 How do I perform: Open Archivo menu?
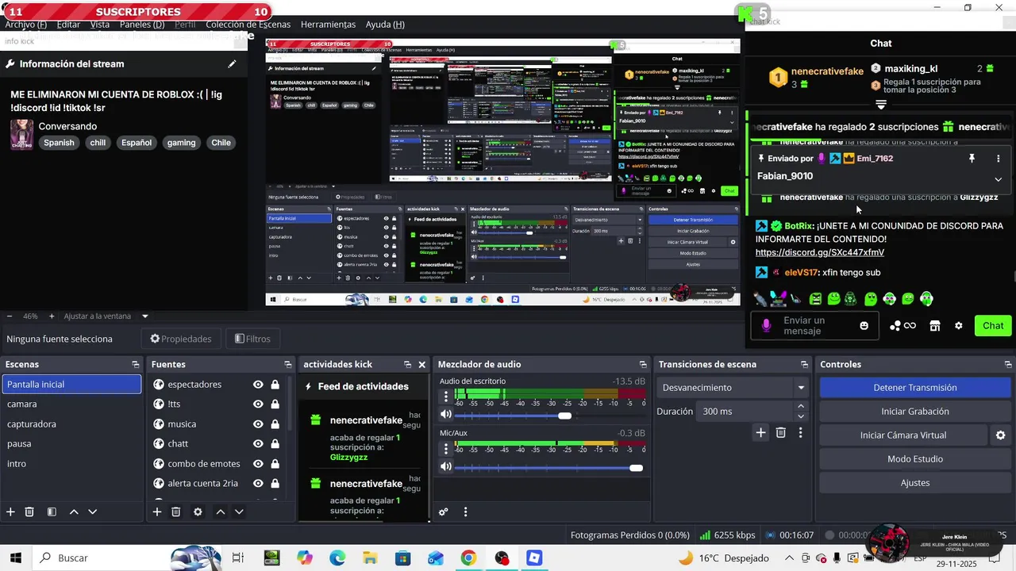(25, 25)
